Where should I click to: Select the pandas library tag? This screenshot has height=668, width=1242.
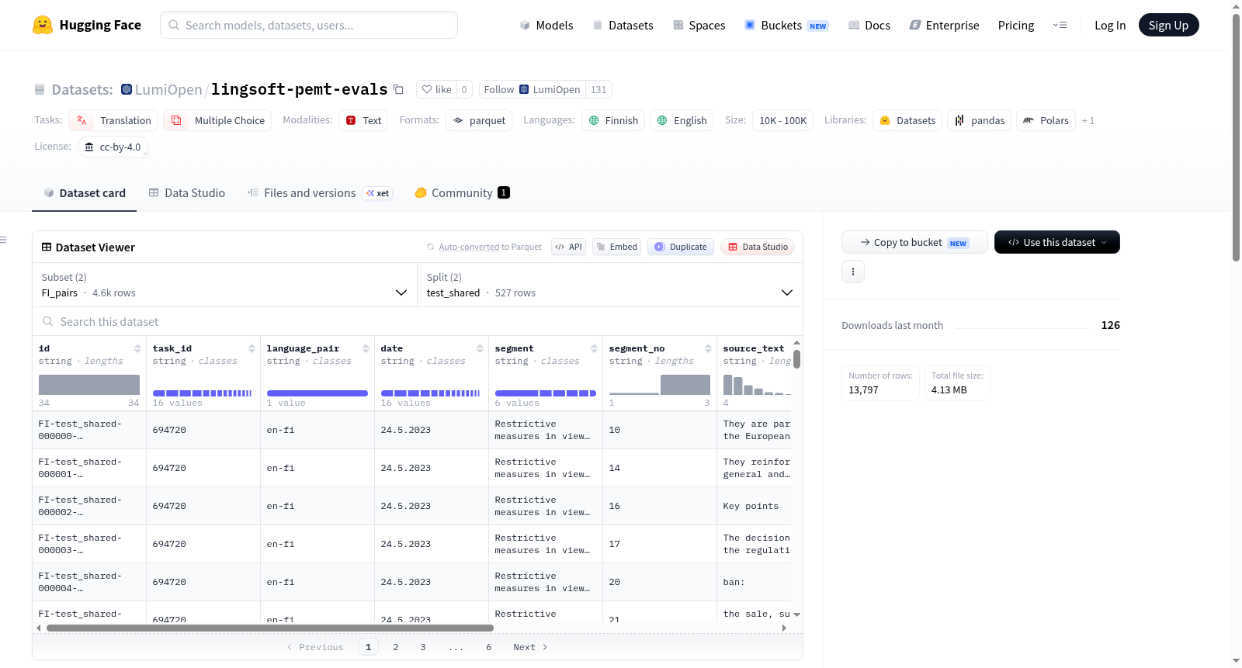pyautogui.click(x=980, y=120)
